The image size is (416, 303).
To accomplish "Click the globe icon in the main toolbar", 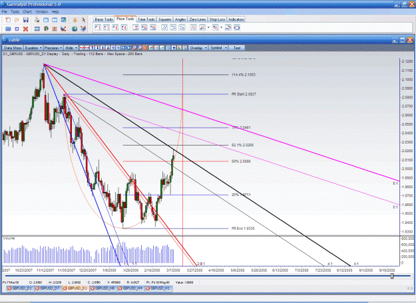I will click(x=75, y=29).
